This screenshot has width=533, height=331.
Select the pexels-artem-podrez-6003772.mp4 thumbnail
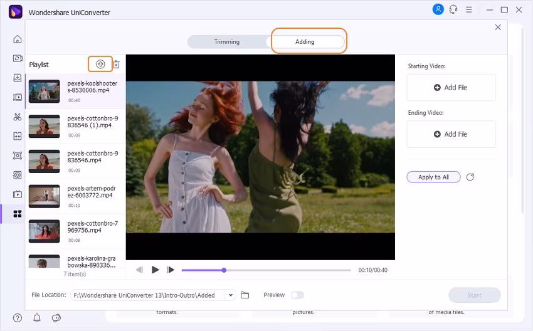(x=44, y=196)
